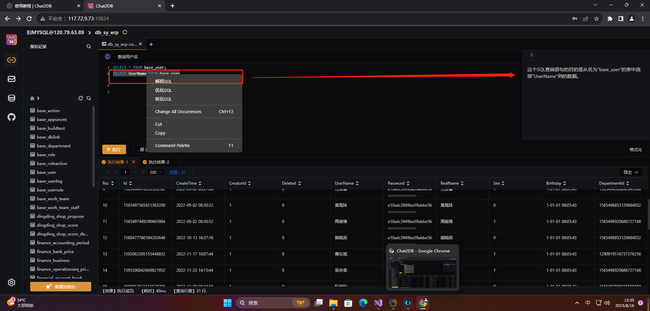Open the finance_bank_price table
This screenshot has width=650, height=311.
55,251
